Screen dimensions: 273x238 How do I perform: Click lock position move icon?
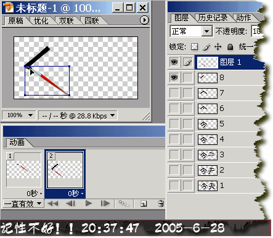[218, 47]
